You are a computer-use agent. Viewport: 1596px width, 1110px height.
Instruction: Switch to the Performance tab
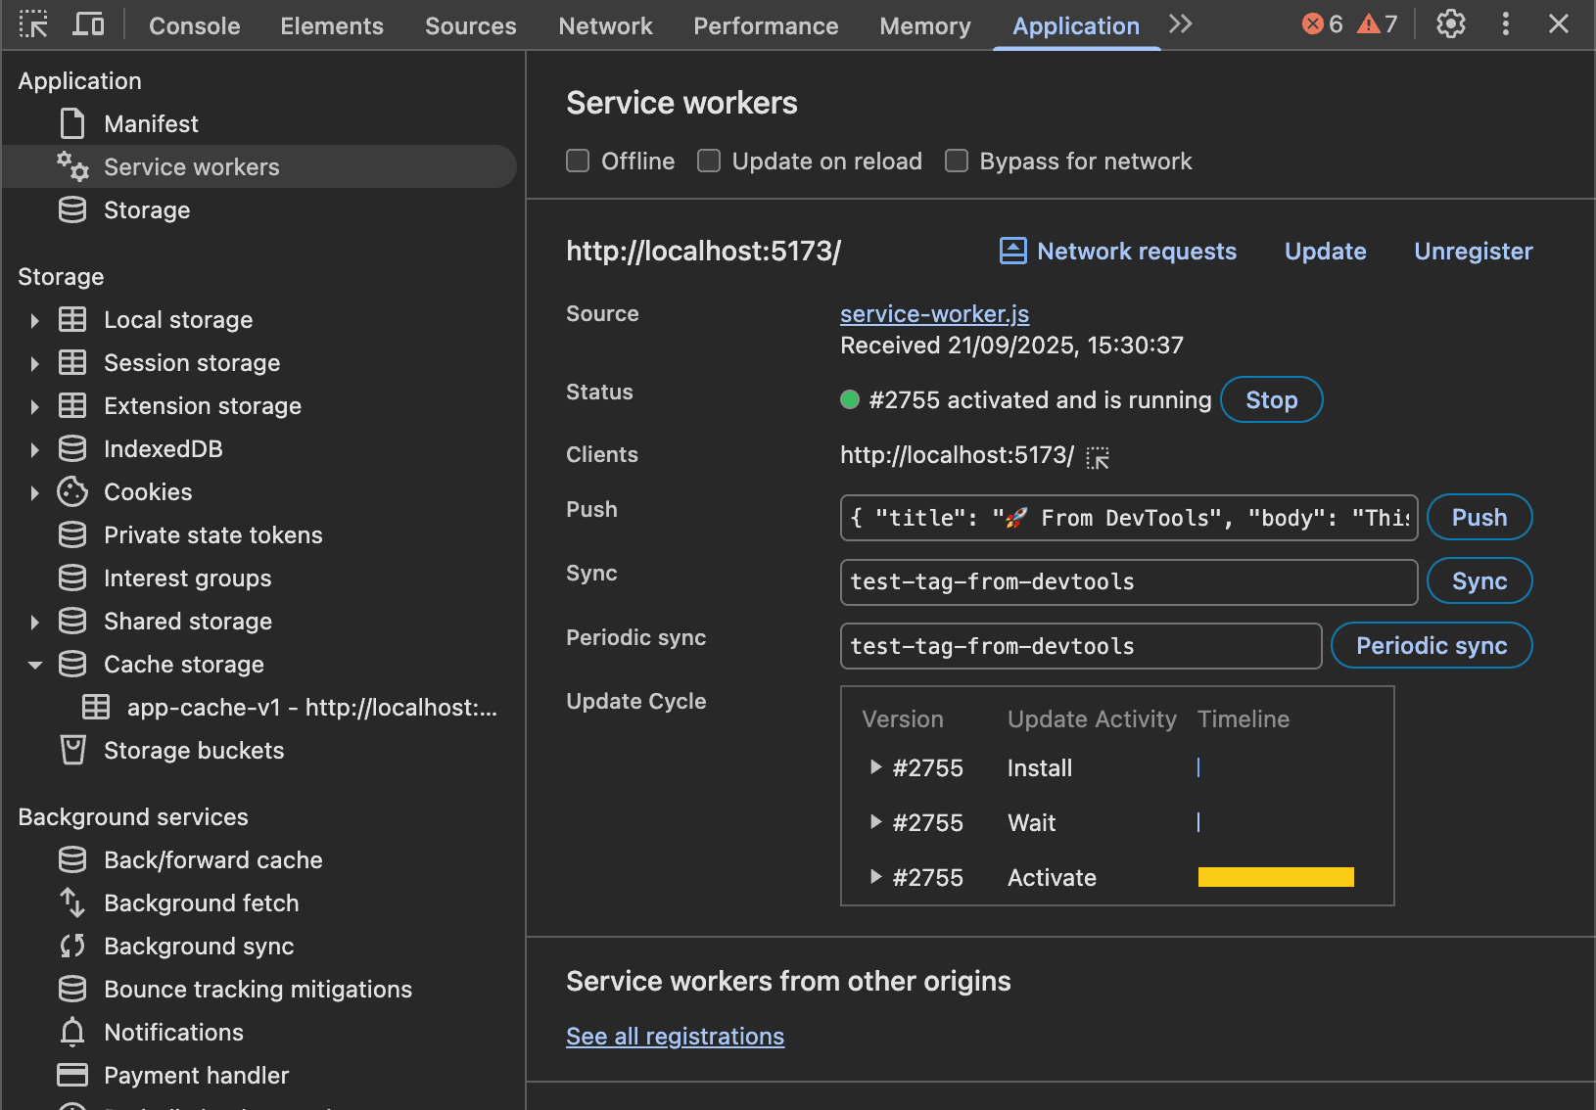[x=766, y=26]
